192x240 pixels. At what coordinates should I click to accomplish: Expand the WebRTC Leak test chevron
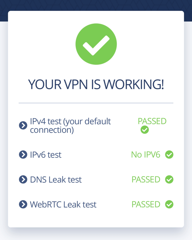point(23,204)
